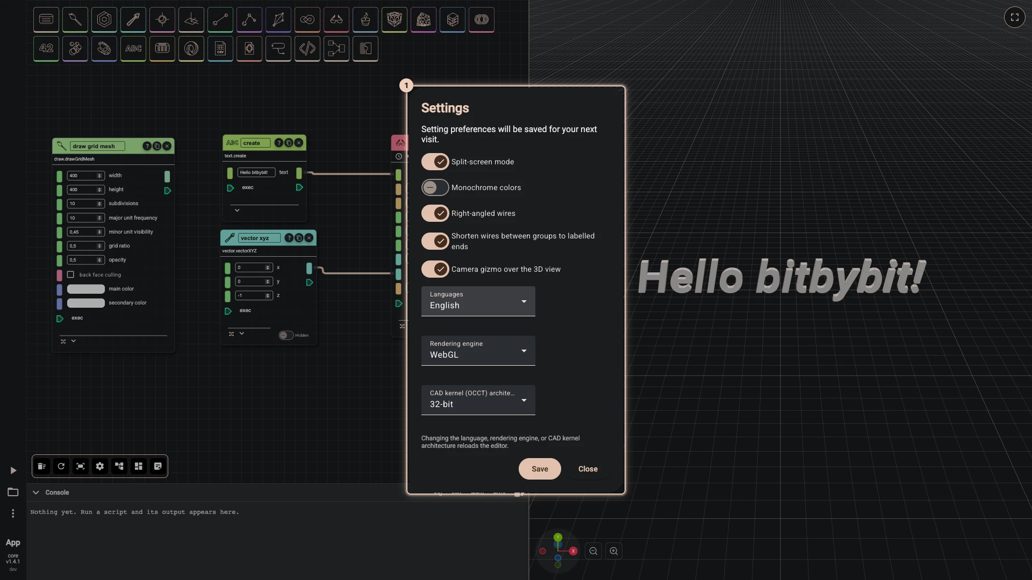This screenshot has width=1032, height=580.
Task: Open the infinity loop category icon
Action: tap(307, 20)
